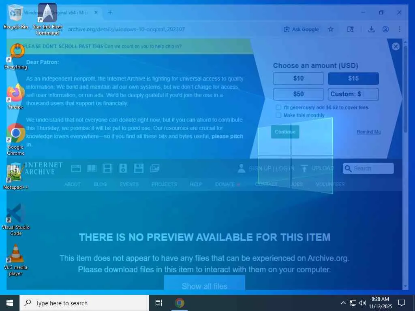
Task: Select the Windows 10 Original x64 browser tab
Action: coord(56,13)
